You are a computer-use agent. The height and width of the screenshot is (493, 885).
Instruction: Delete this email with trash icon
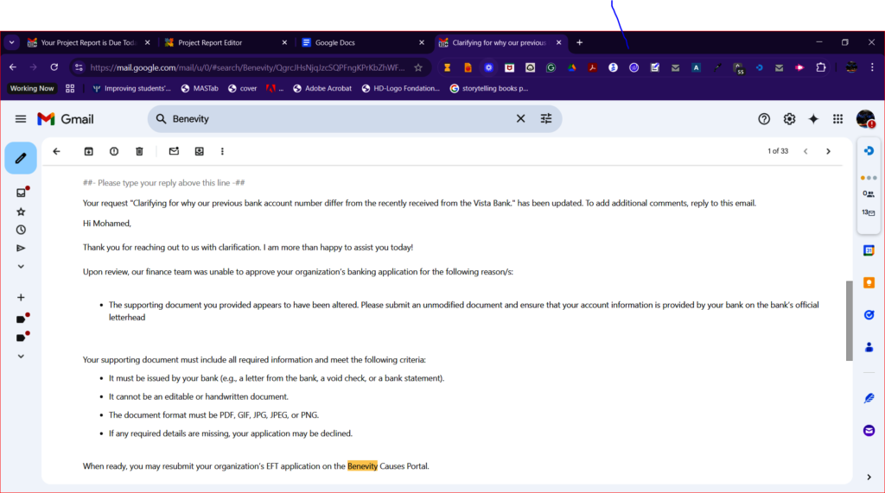pos(139,151)
